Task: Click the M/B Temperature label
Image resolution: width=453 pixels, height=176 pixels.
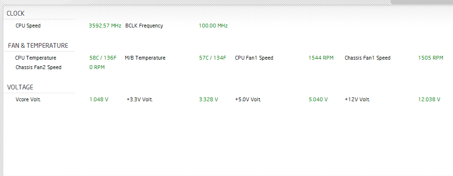Action: 145,58
